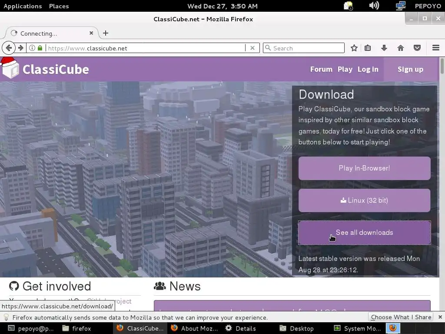This screenshot has height=334, width=445.
Task: Click See all downloads button
Action: (365, 233)
